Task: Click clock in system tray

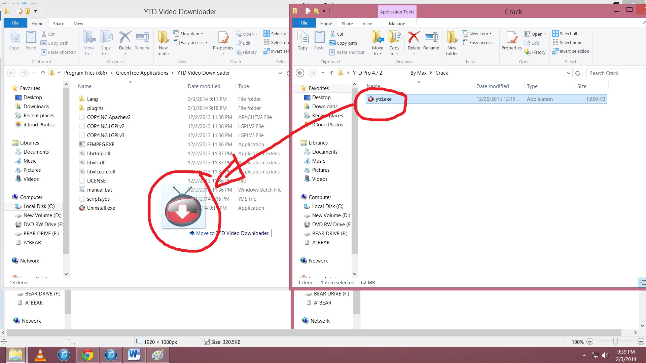Action: 626,355
